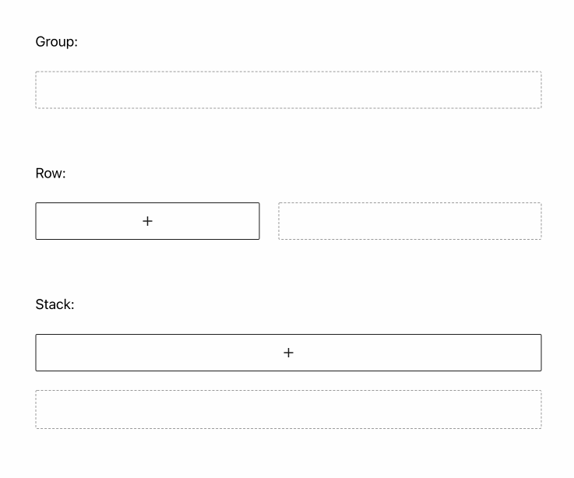Select the dashed placeholder below the Stack button
This screenshot has width=574, height=478.
[288, 409]
